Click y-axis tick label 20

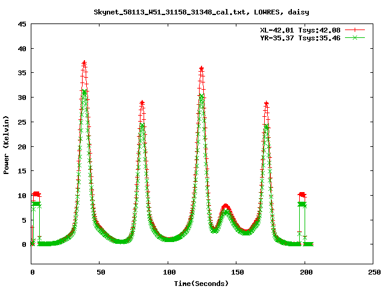(x=22, y=147)
